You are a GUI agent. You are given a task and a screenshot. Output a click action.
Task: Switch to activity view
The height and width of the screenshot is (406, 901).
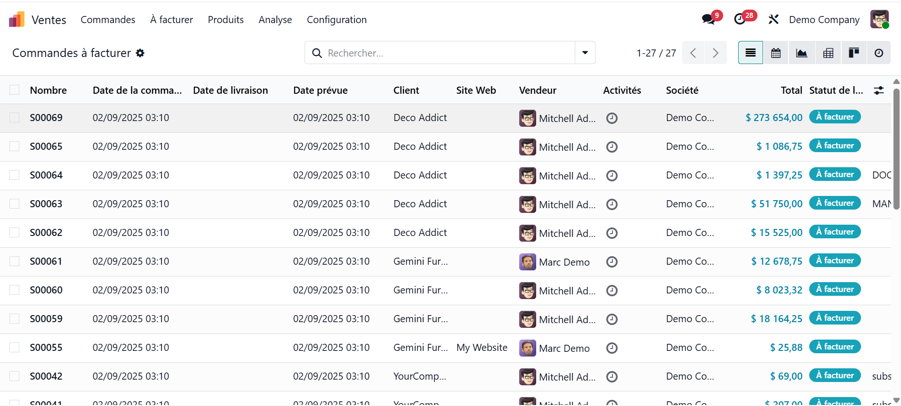tap(879, 53)
